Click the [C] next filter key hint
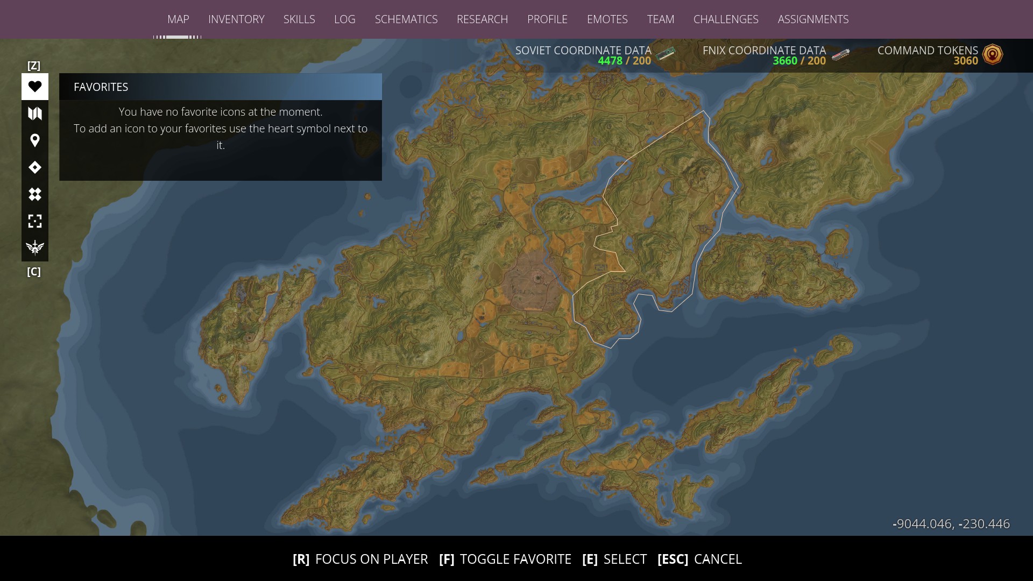The image size is (1033, 581). pos(34,272)
